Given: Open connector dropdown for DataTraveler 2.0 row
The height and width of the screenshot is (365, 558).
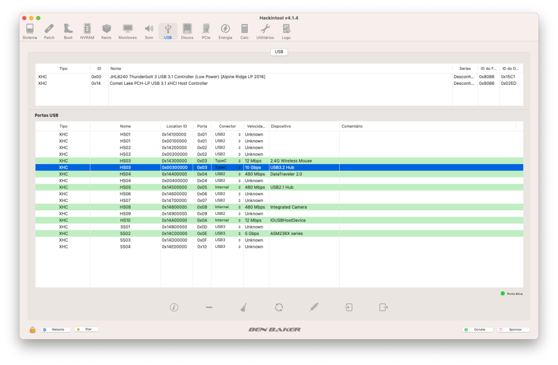Looking at the screenshot, I should point(228,174).
